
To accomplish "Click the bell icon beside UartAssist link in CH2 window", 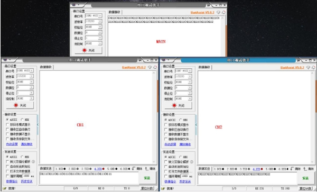I will (x=313, y=67).
